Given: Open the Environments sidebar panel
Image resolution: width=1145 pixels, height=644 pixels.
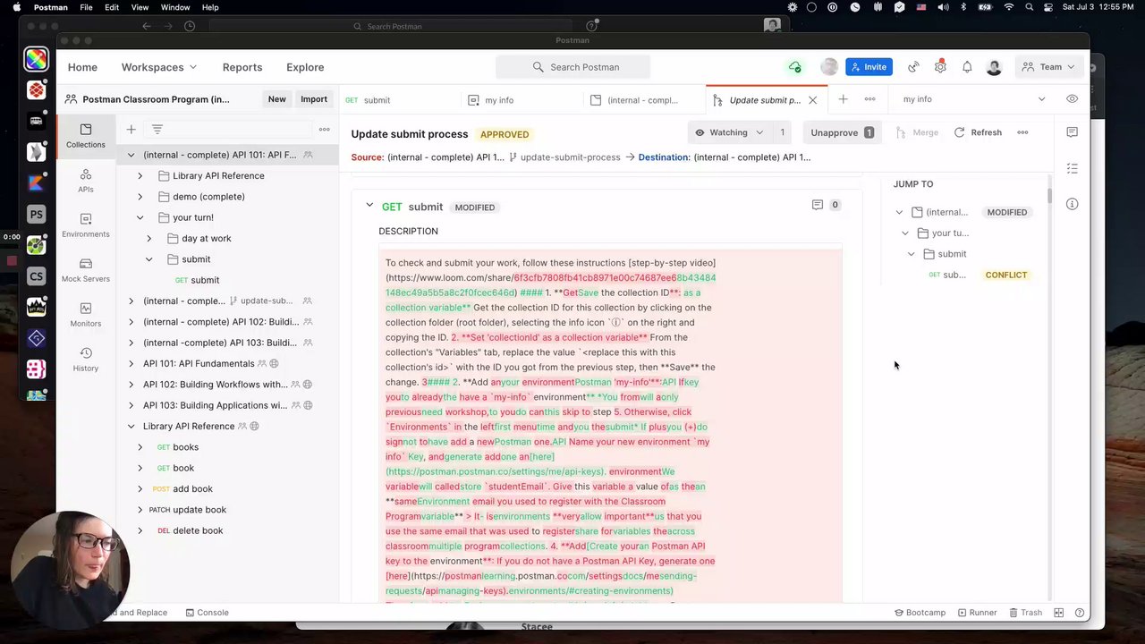Looking at the screenshot, I should 85,225.
